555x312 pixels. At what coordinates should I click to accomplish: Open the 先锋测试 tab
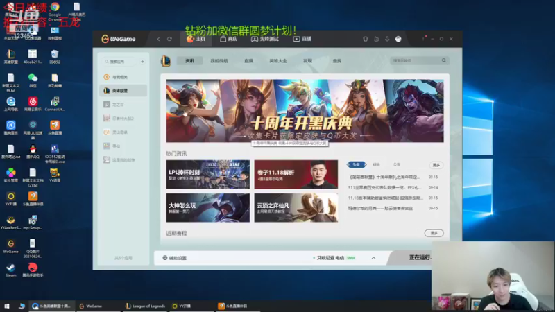[265, 39]
